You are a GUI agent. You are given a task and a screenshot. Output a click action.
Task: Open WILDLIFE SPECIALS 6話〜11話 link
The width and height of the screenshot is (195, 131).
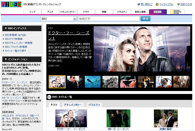click(20, 117)
